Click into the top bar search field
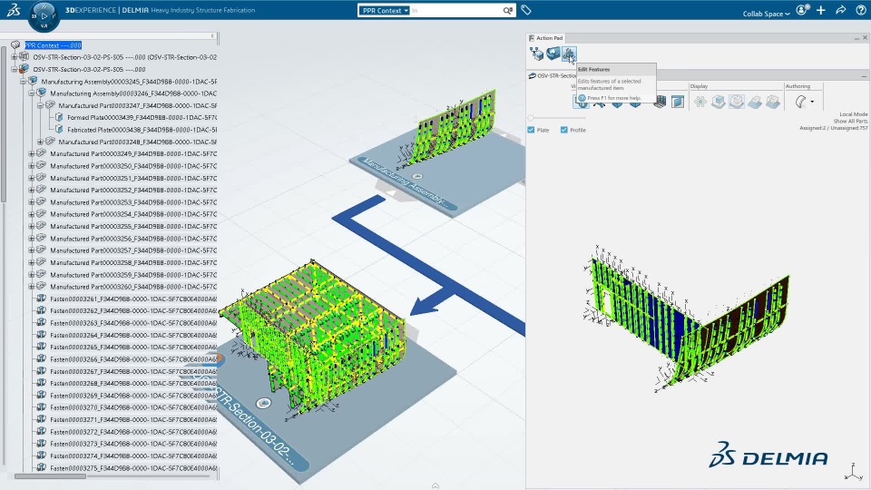 [x=455, y=11]
